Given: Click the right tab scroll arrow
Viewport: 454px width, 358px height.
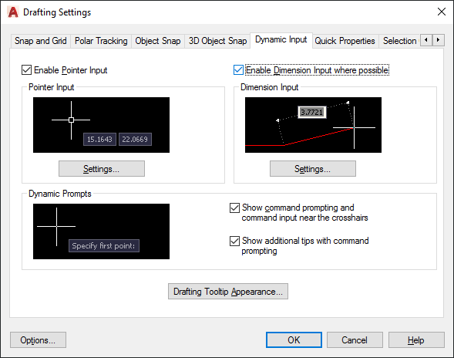Looking at the screenshot, I should click(x=439, y=39).
